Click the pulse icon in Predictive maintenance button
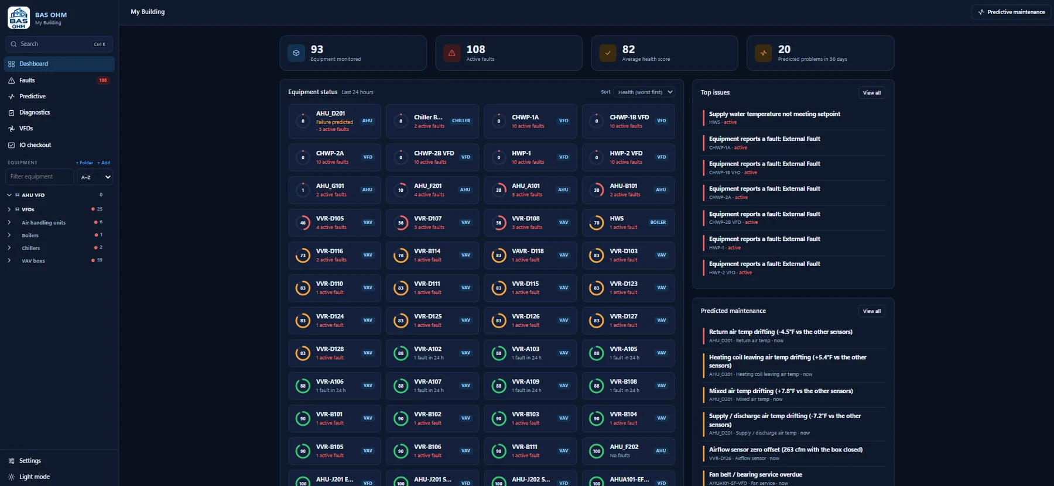Image resolution: width=1054 pixels, height=486 pixels. coord(981,12)
